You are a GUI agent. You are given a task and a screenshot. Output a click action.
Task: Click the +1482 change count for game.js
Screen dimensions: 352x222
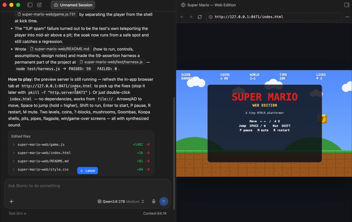pos(138,144)
